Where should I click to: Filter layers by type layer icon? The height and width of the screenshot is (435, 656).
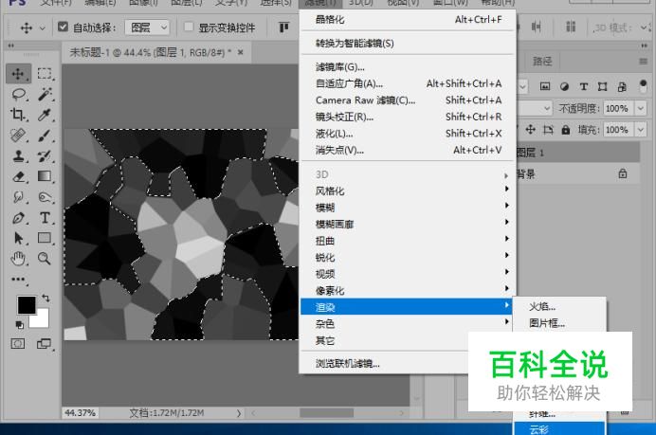point(584,86)
